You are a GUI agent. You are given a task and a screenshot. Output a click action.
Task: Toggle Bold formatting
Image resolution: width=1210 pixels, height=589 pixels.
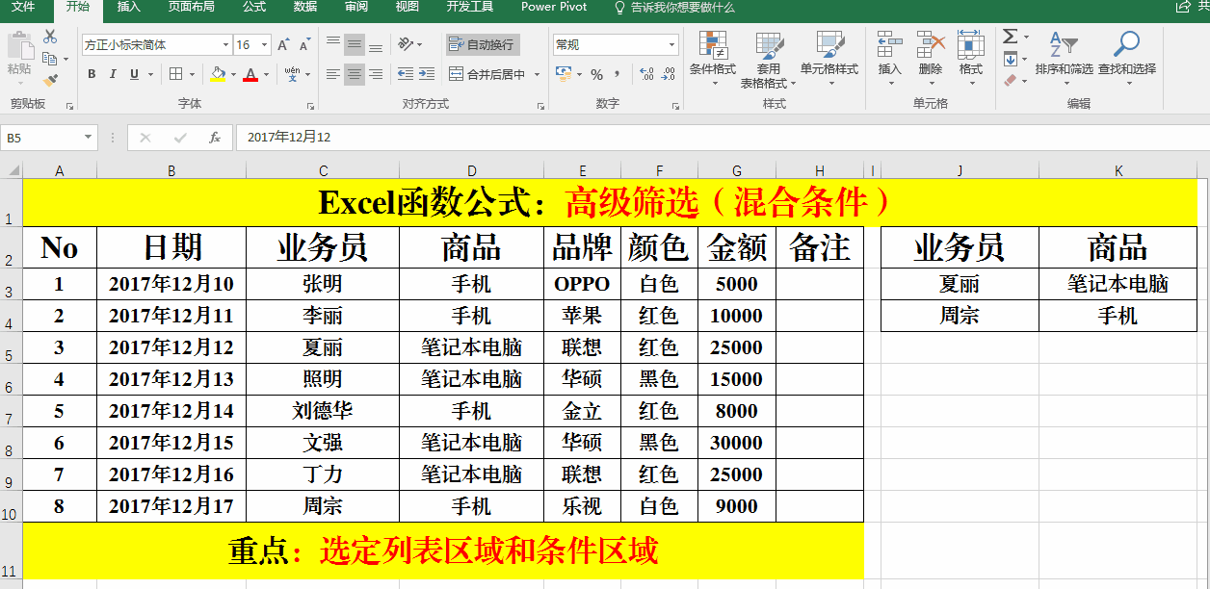pyautogui.click(x=92, y=74)
